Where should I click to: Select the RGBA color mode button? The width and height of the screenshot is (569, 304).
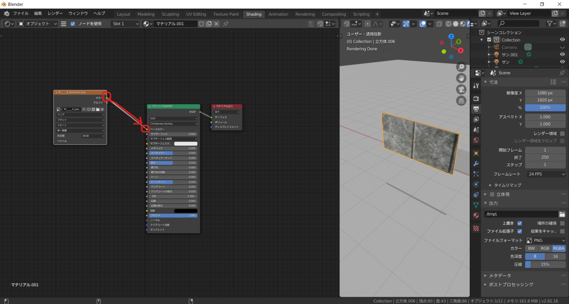pyautogui.click(x=559, y=248)
